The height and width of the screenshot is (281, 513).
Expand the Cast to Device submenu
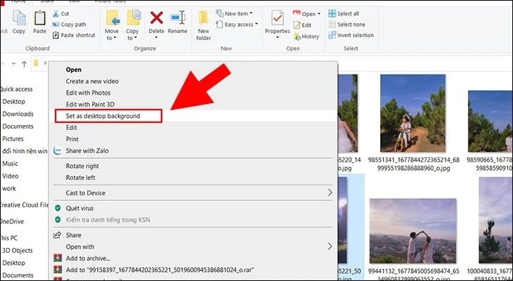coord(330,192)
